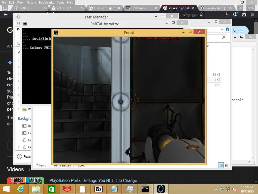Viewport: 258px width, 194px height.
Task: Switch Explorer to details view icon
Action: coord(221,165)
